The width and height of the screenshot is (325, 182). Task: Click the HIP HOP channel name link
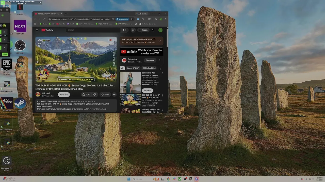46,93
